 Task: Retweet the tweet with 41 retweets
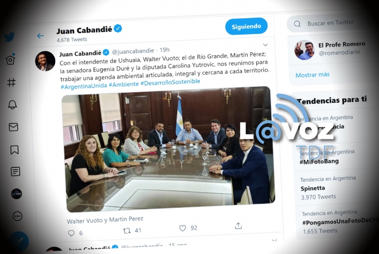click(x=127, y=230)
